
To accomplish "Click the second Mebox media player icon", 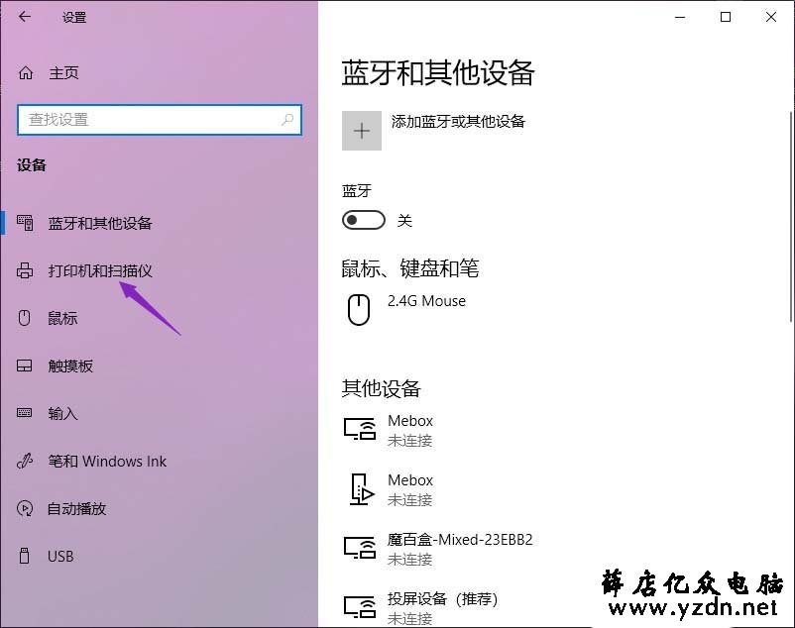I will tap(362, 488).
